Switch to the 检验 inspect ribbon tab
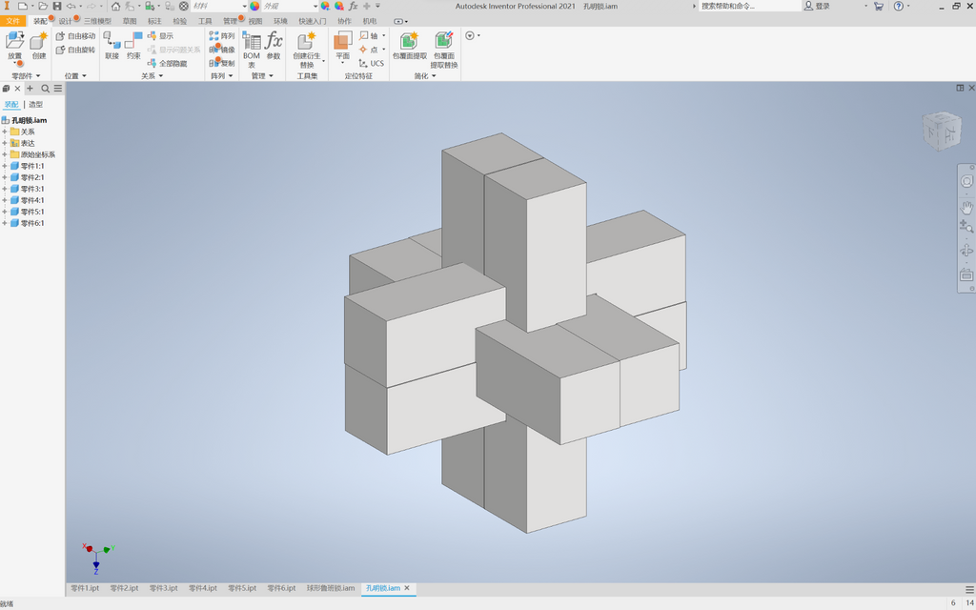 pos(180,21)
